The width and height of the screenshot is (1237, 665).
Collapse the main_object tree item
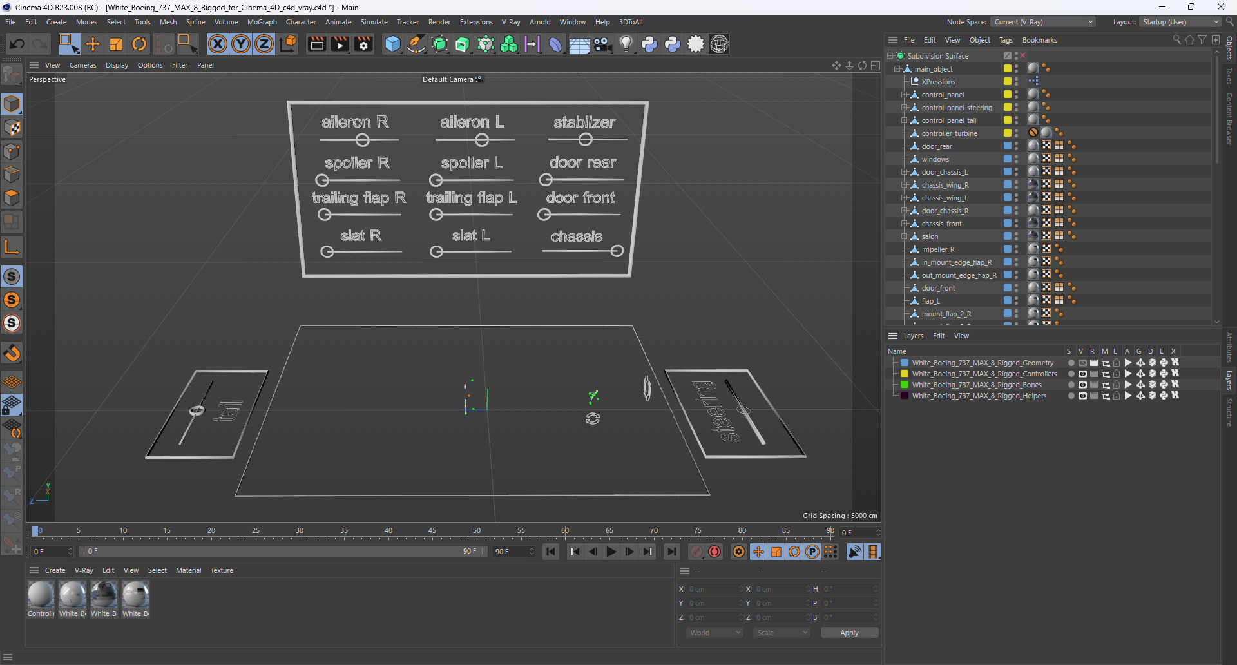coord(897,69)
